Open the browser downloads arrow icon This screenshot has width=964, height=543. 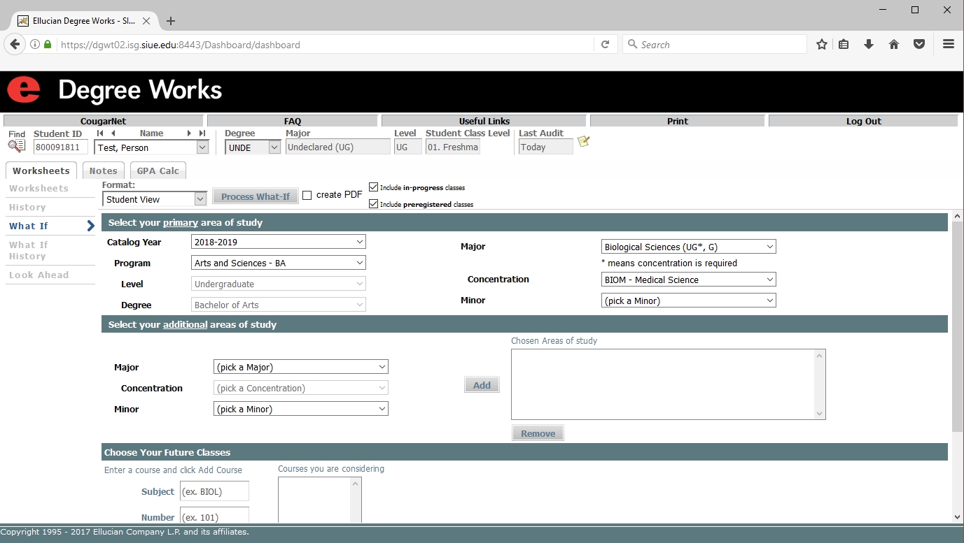point(869,45)
